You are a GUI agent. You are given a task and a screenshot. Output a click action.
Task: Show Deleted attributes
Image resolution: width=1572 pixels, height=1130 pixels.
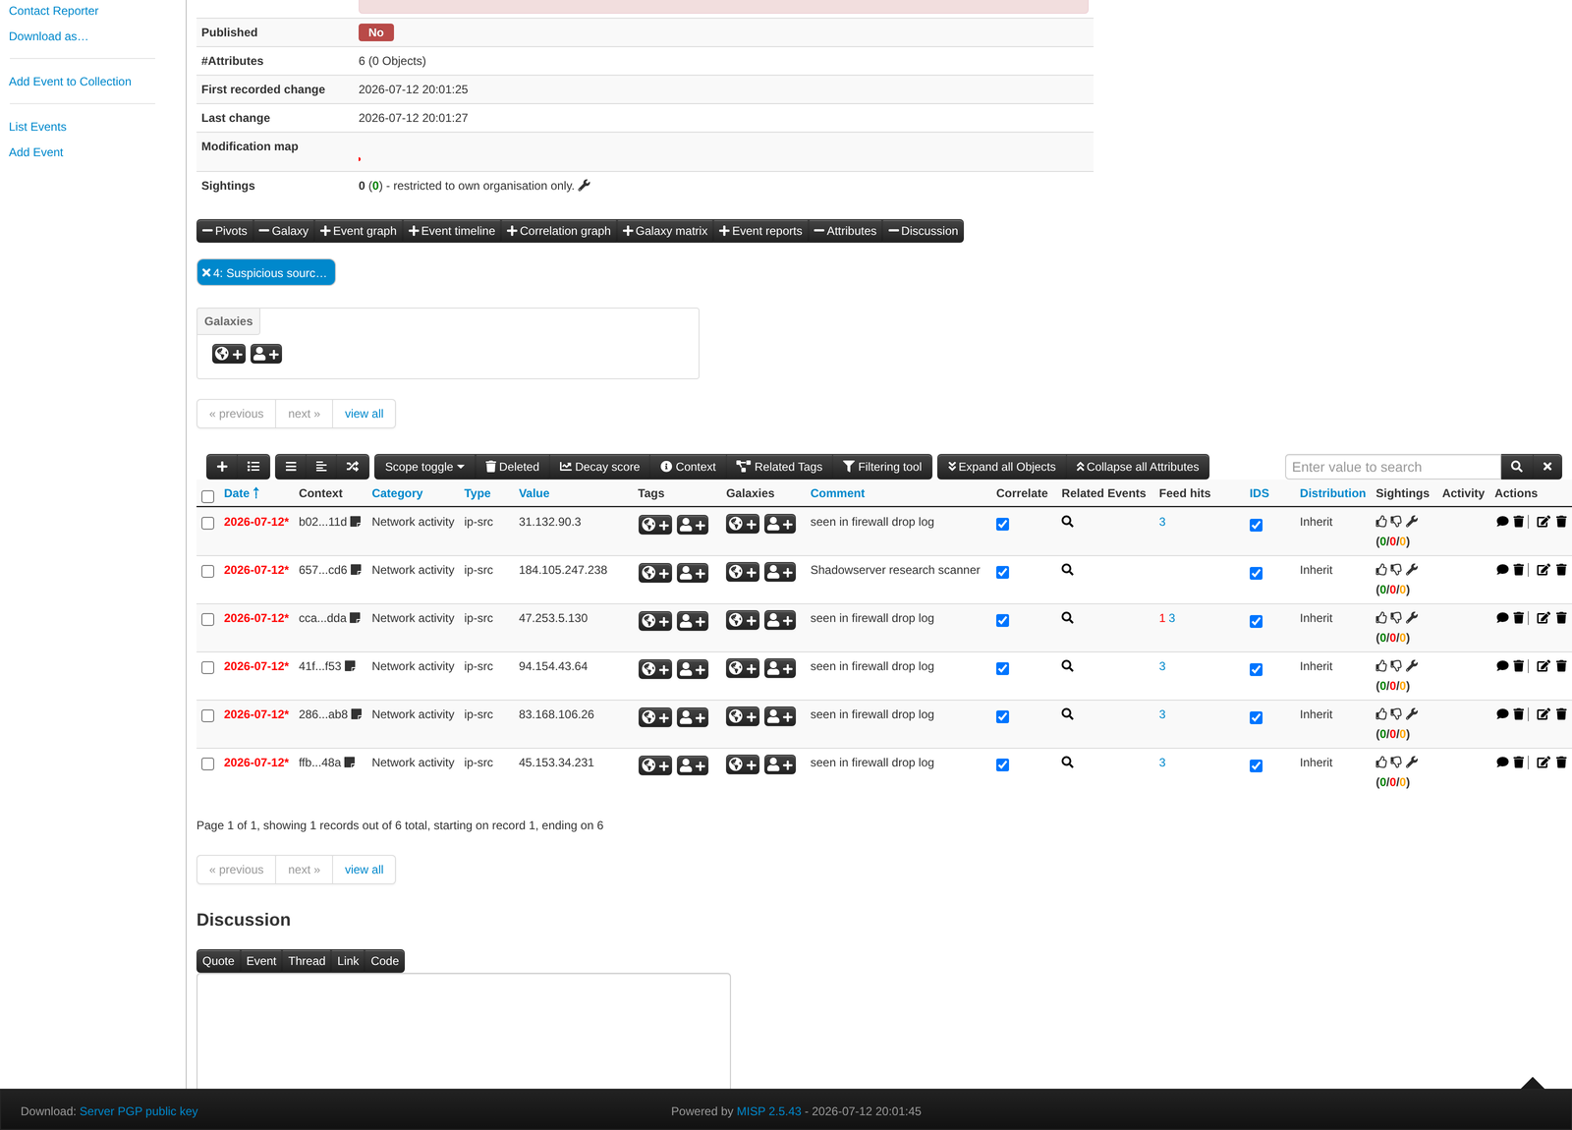[513, 467]
